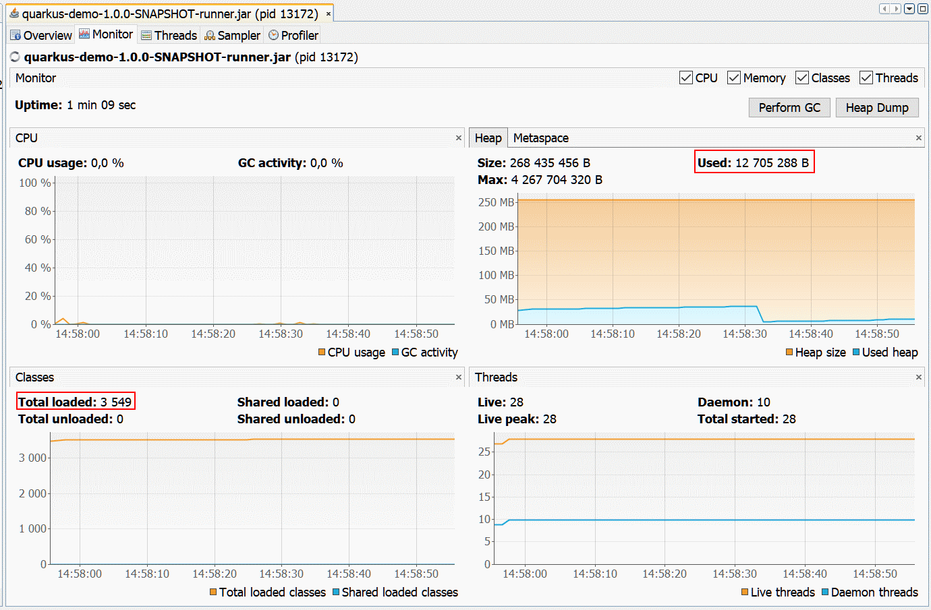
Task: Click the CPU panel title label
Action: (26, 138)
